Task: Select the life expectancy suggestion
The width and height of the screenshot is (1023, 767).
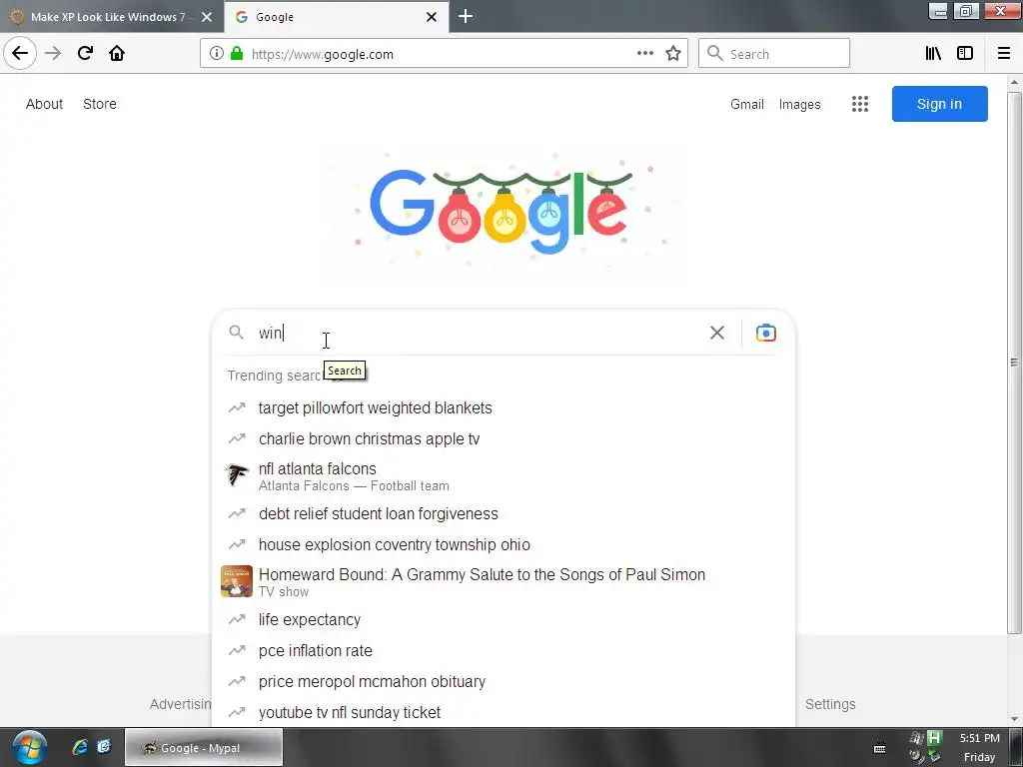Action: [x=504, y=619]
